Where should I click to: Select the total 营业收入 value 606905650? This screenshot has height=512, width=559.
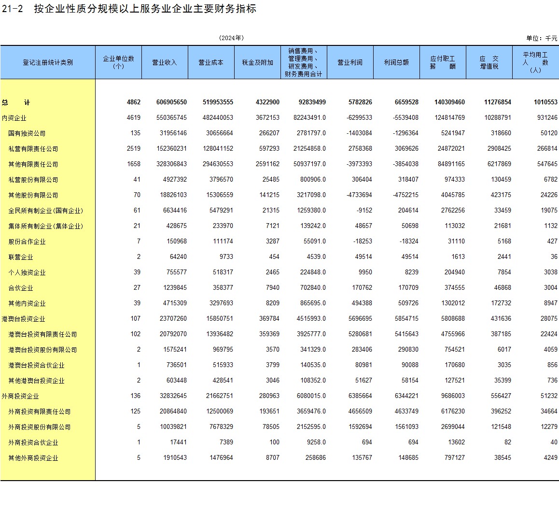point(171,102)
